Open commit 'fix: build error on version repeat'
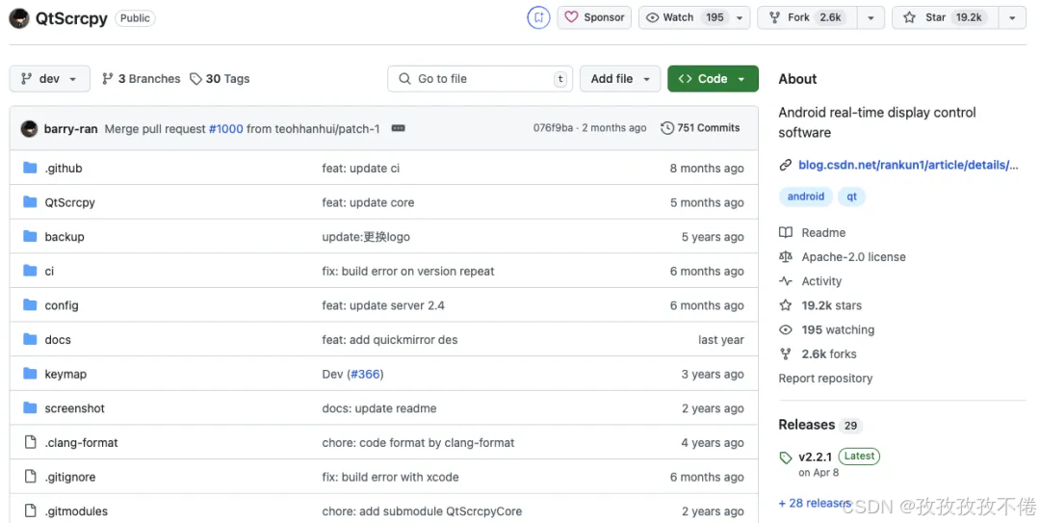Screen dimensions: 1040x523 coord(408,272)
